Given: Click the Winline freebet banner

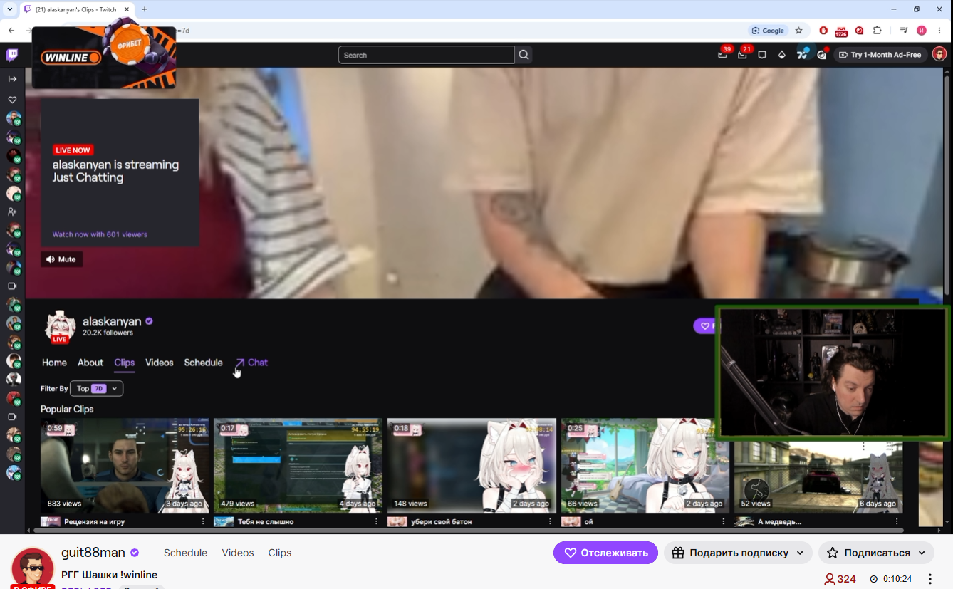Looking at the screenshot, I should (104, 57).
